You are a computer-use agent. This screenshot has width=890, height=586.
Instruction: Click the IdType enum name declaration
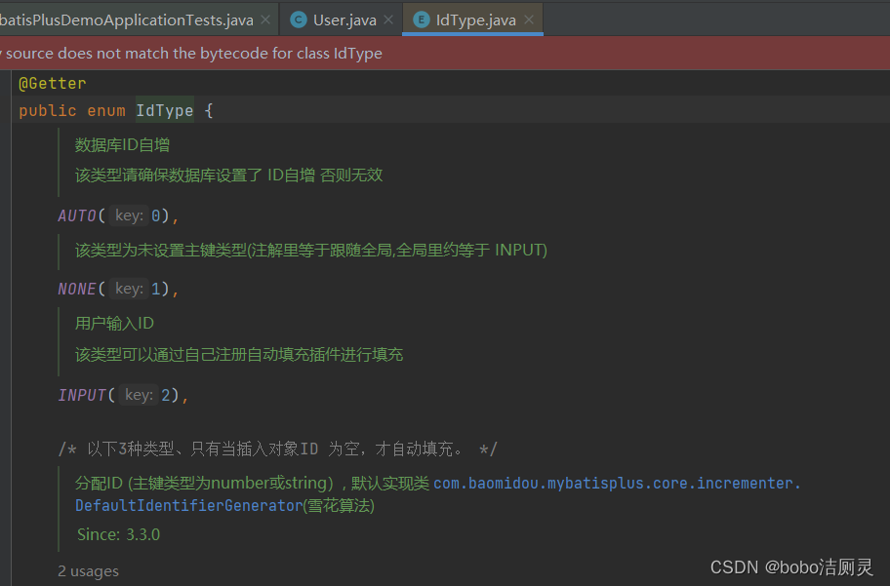pyautogui.click(x=164, y=110)
